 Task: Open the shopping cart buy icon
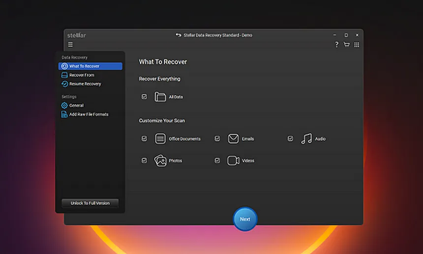[346, 45]
